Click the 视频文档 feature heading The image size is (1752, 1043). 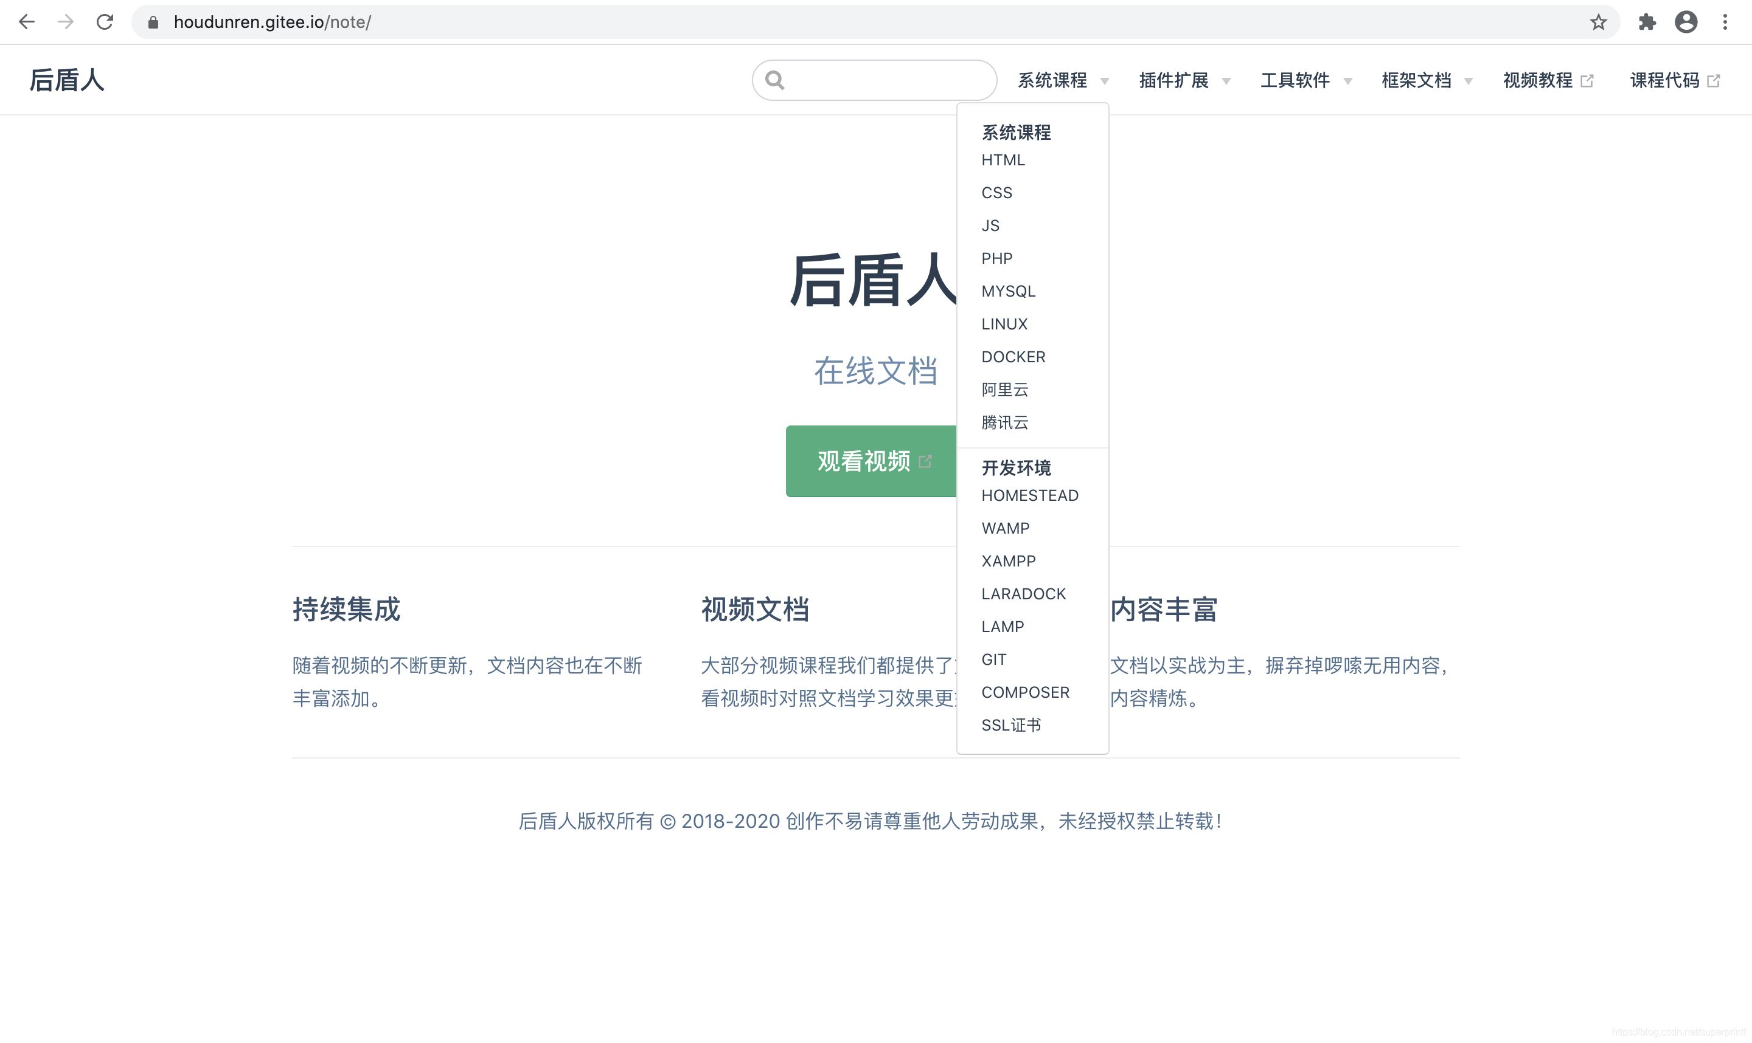pos(755,608)
